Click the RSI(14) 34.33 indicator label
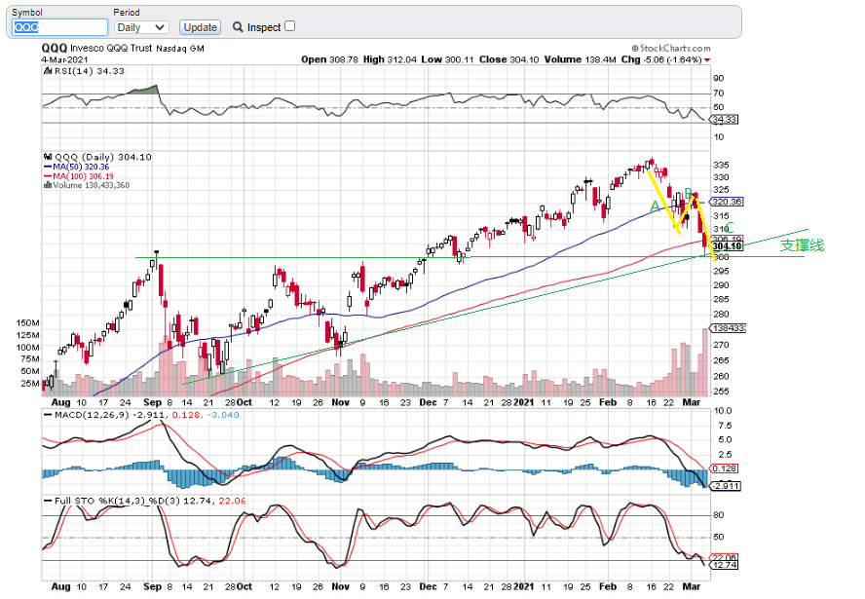This screenshot has width=865, height=599. tap(85, 71)
